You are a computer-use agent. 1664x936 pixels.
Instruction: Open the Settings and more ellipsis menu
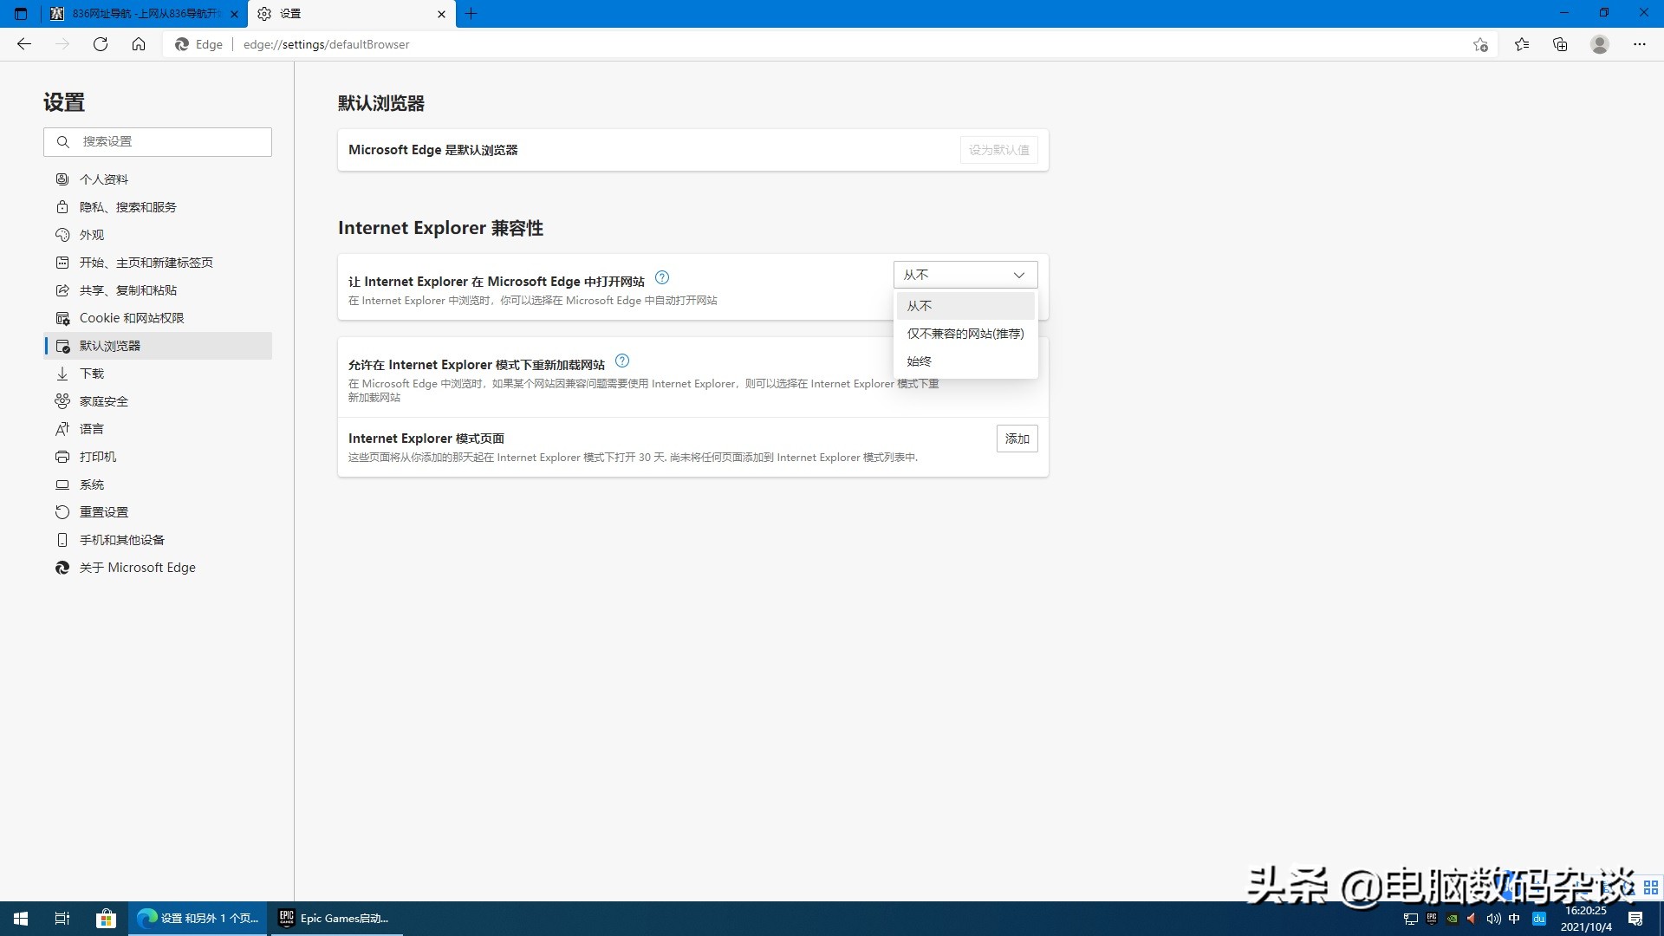tap(1639, 44)
